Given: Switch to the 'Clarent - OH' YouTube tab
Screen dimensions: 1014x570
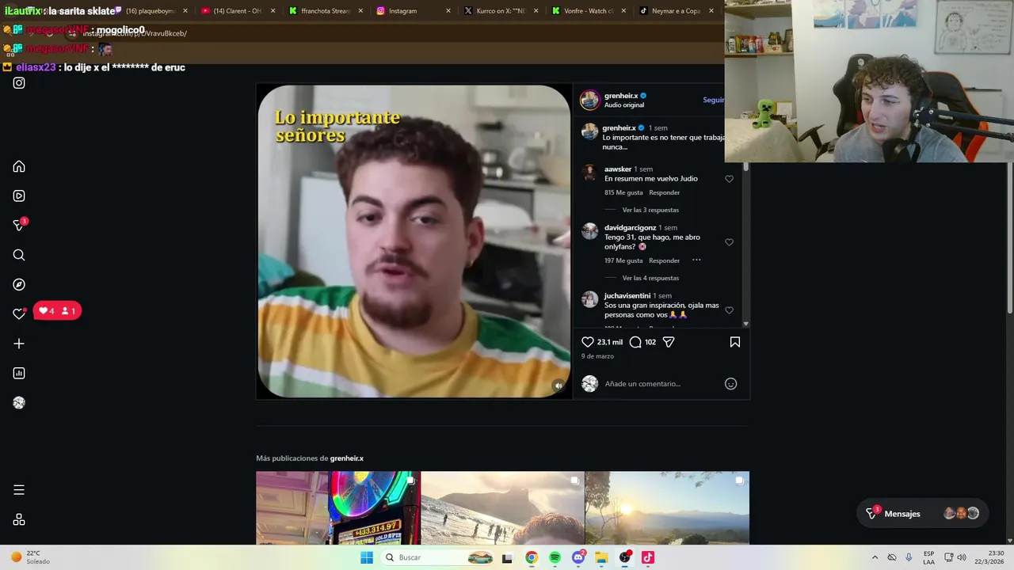Looking at the screenshot, I should tap(238, 11).
